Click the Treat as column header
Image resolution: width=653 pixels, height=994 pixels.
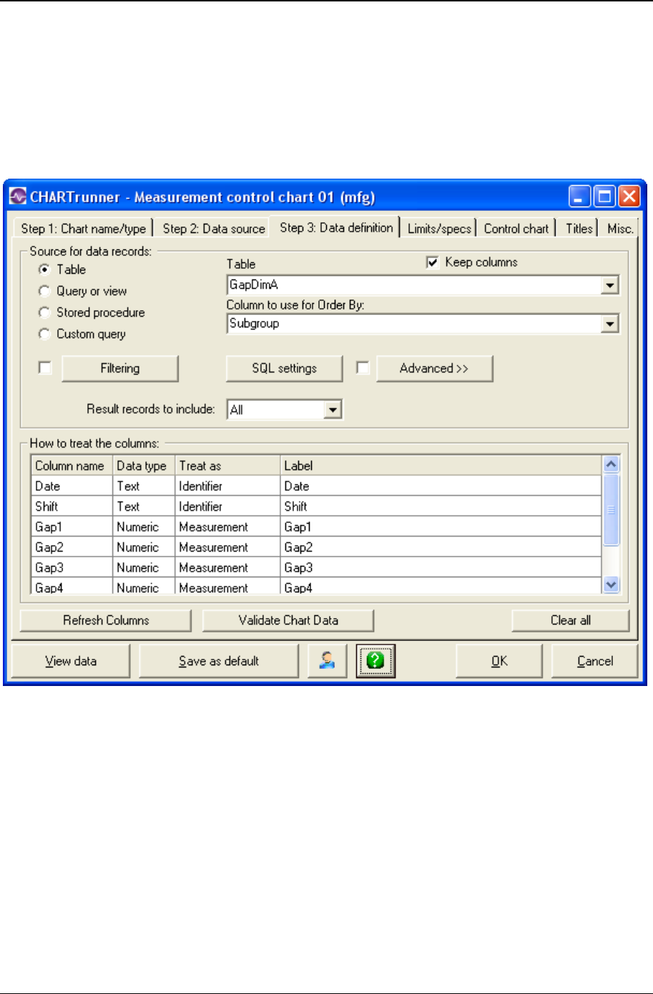[227, 466]
